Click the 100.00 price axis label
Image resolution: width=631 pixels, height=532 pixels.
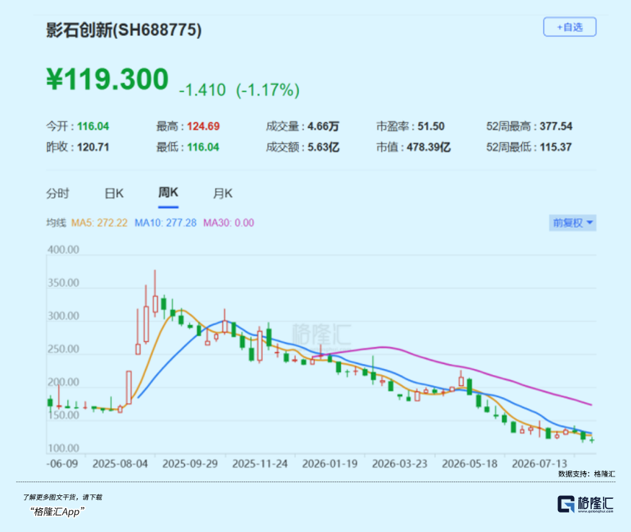(64, 448)
